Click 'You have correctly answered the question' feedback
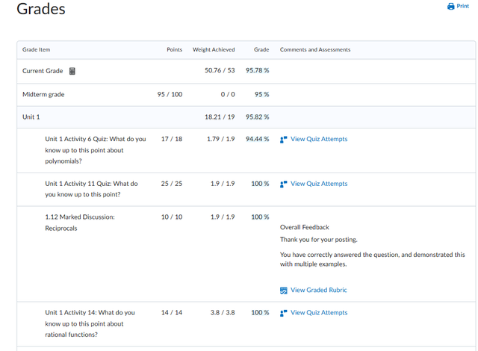Image resolution: width=478 pixels, height=351 pixels. (373, 259)
